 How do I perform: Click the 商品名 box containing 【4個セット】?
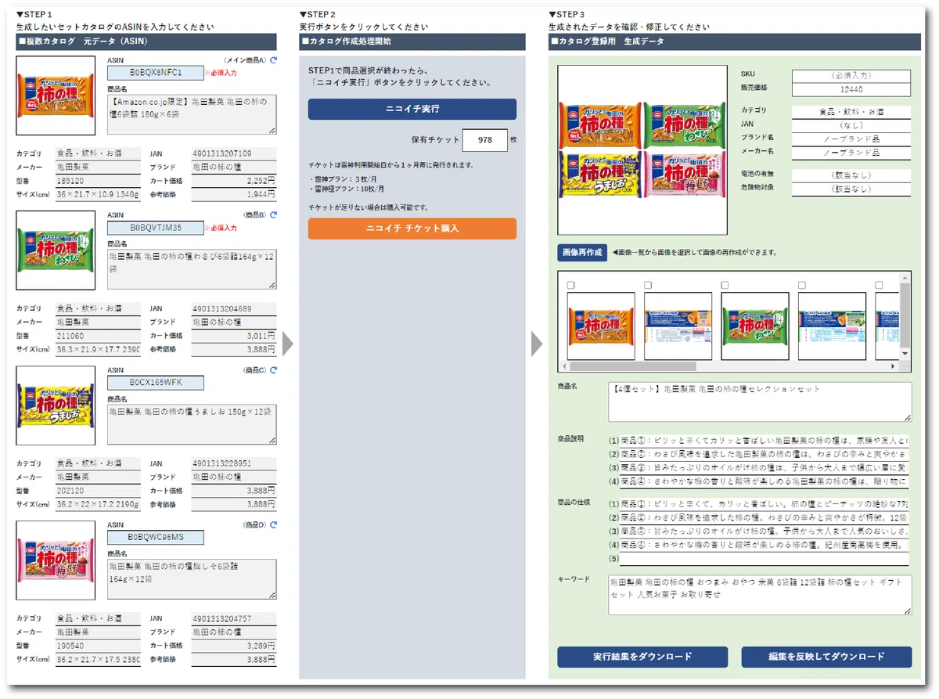(760, 402)
